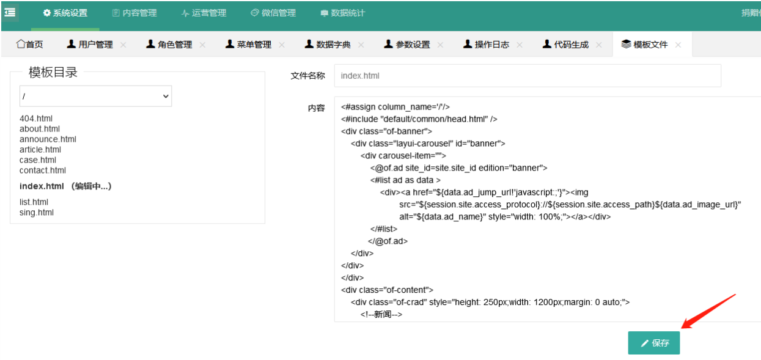Click the home icon on 首页 tab
Viewport: 761px width, 360px height.
tap(21, 44)
